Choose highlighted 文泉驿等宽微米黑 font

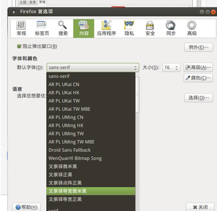point(91,191)
